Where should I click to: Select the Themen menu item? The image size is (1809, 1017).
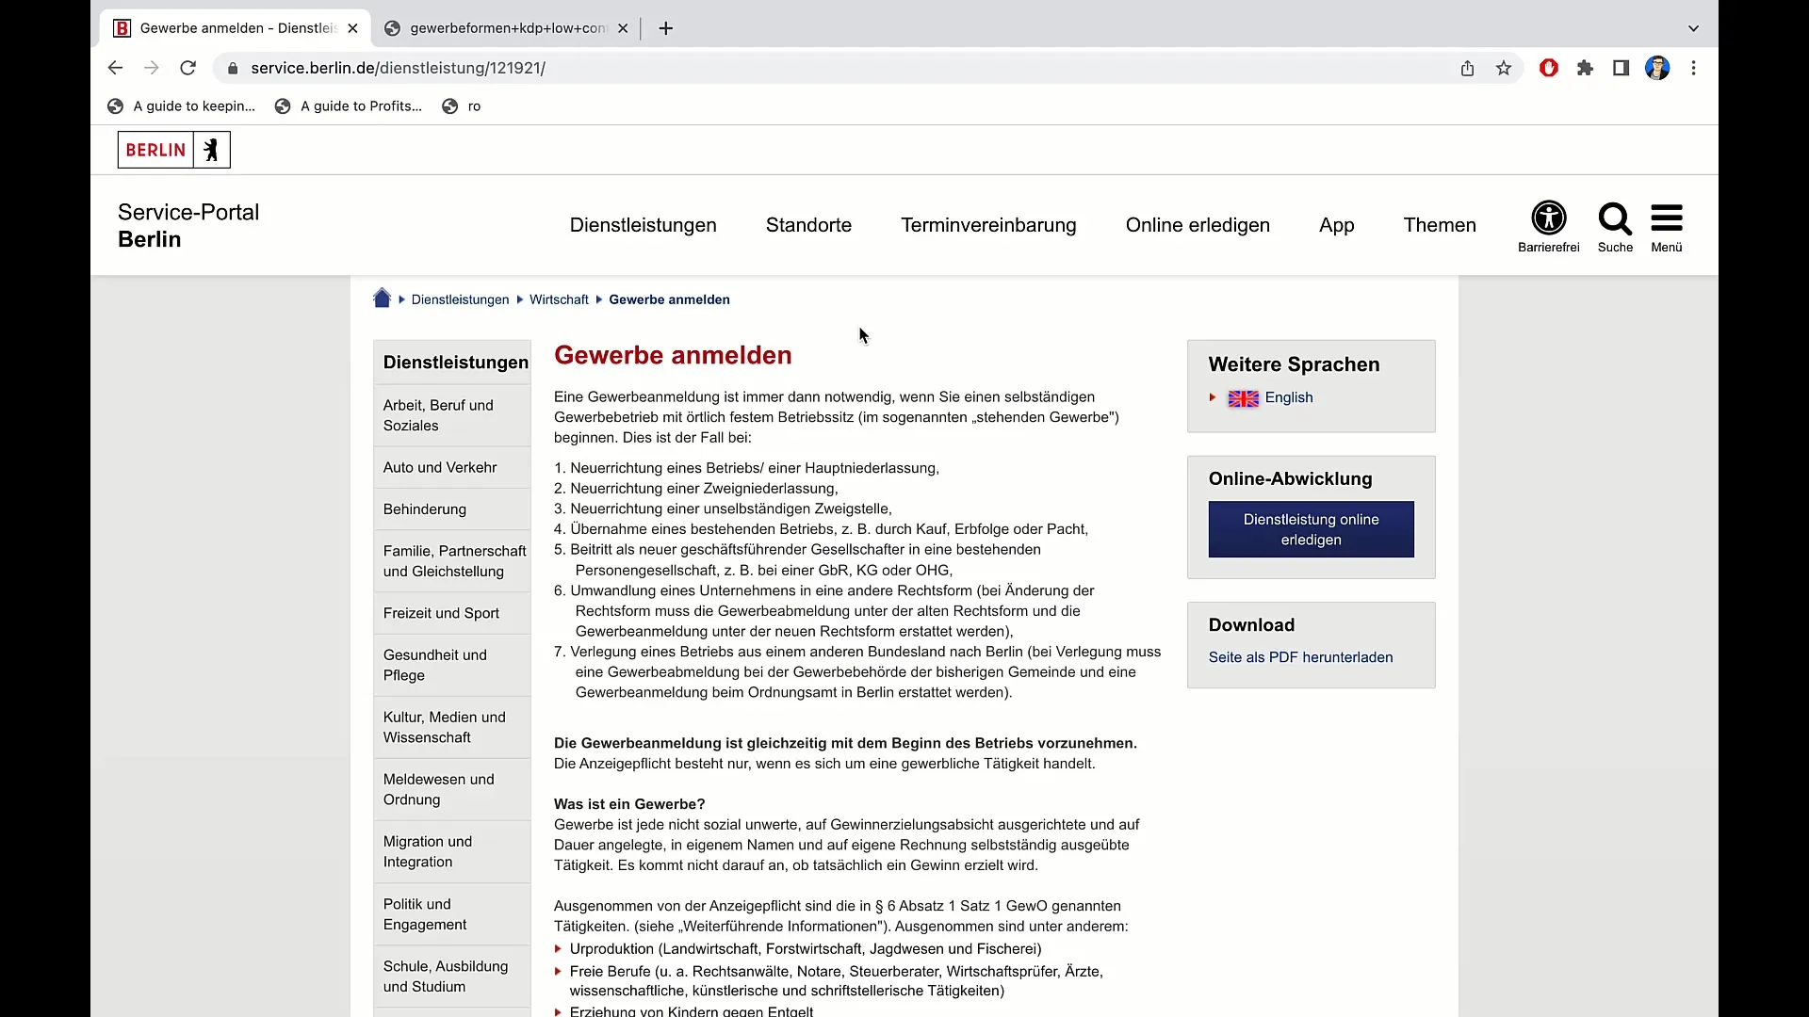point(1440,225)
